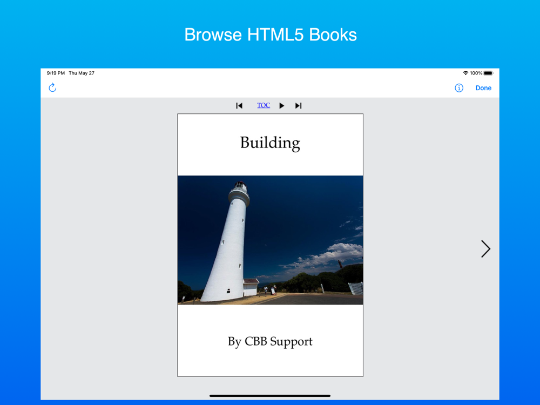Click the Building book title

270,143
